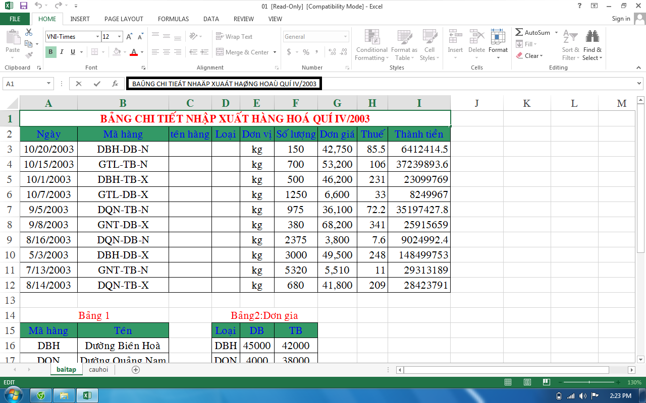This screenshot has height=403, width=646.
Task: Click Format as Table button
Action: pyautogui.click(x=404, y=45)
